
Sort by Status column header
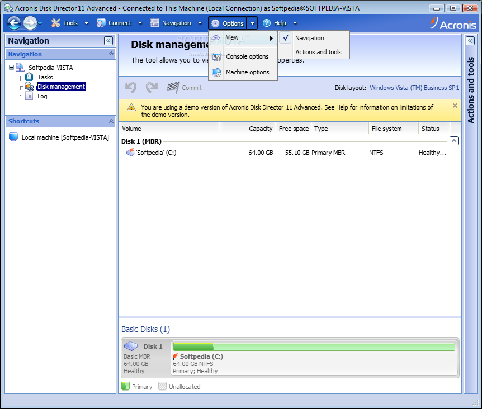[434, 129]
